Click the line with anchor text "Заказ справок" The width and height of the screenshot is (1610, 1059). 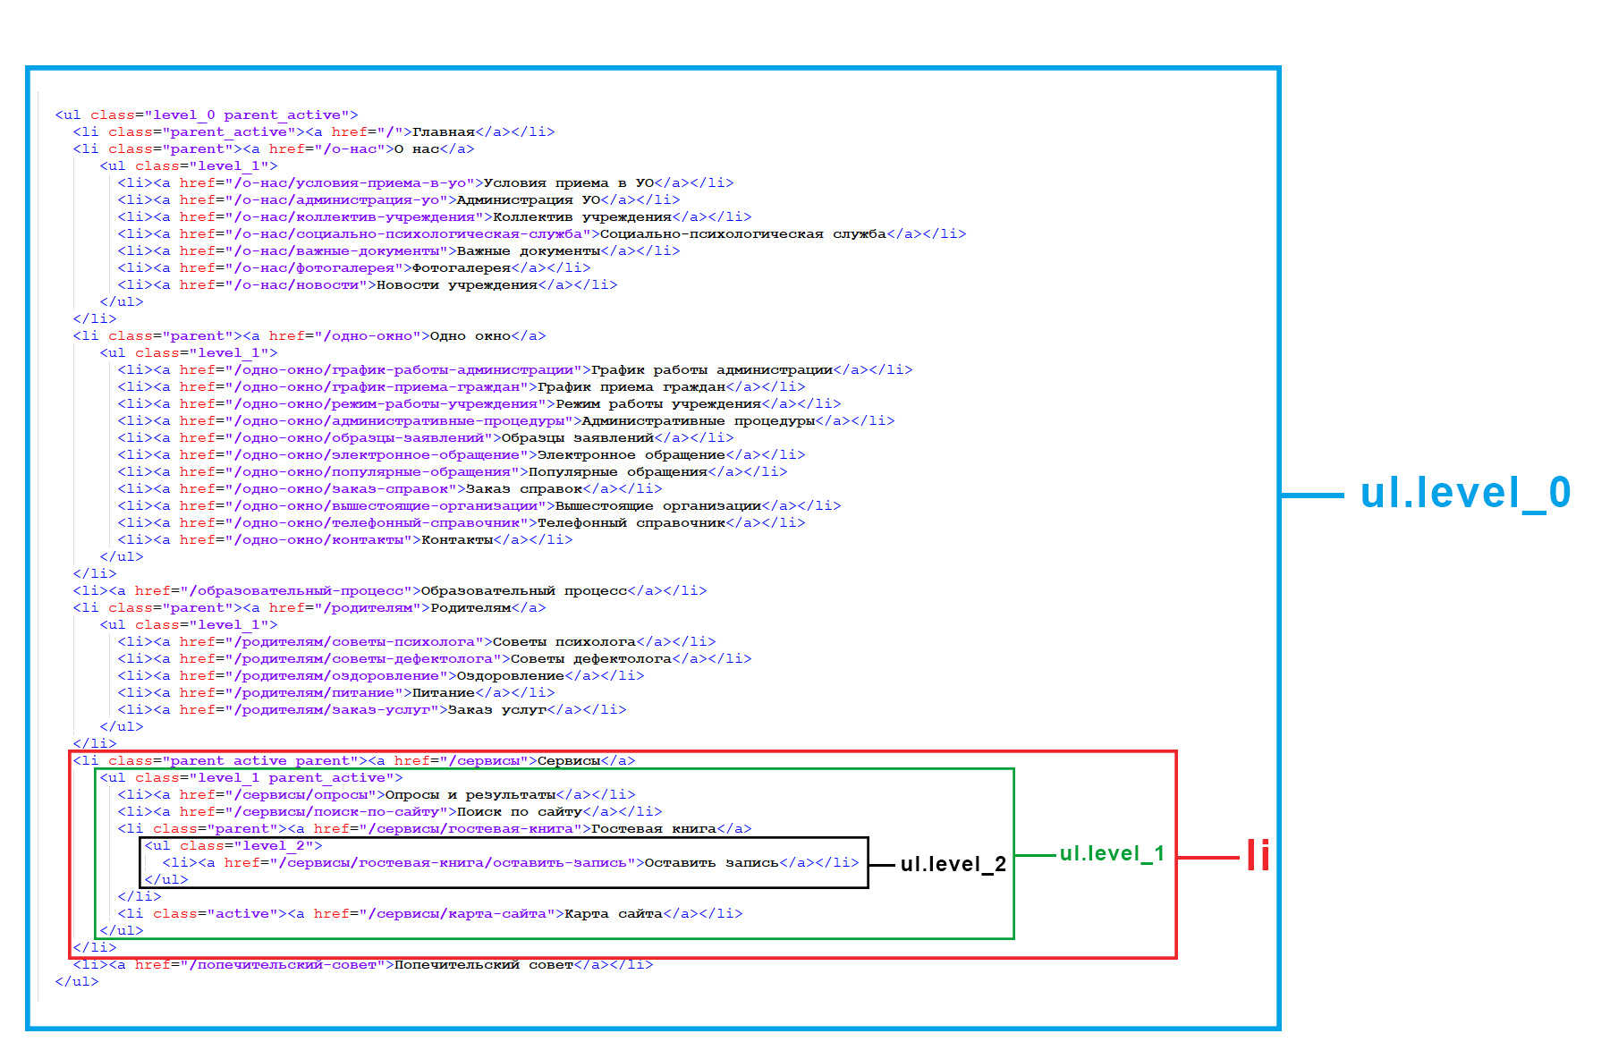[390, 489]
